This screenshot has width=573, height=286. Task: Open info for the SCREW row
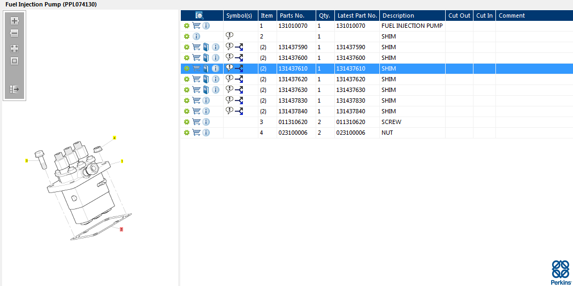206,122
